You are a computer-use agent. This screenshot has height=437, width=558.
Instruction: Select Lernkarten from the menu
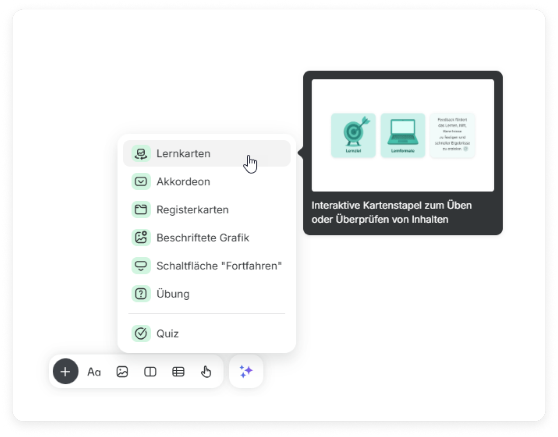[183, 154]
